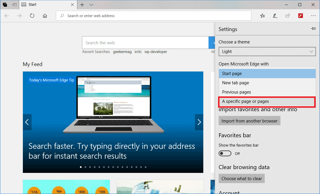The image size is (320, 194).
Task: Choose A specific page or pages
Action: tap(267, 102)
